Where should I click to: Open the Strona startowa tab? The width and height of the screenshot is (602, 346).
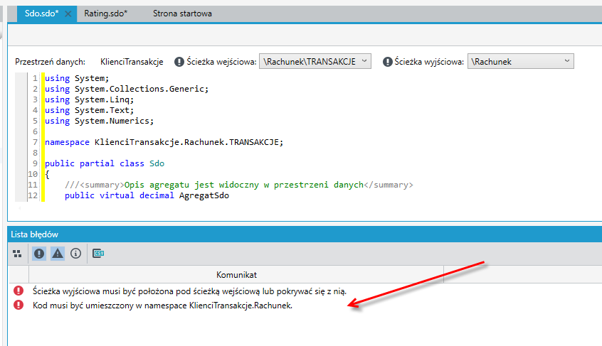182,13
